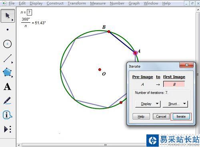Click the document icon beside File
Image resolution: width=200 pixels, height=147 pixels.
pos(4,3)
